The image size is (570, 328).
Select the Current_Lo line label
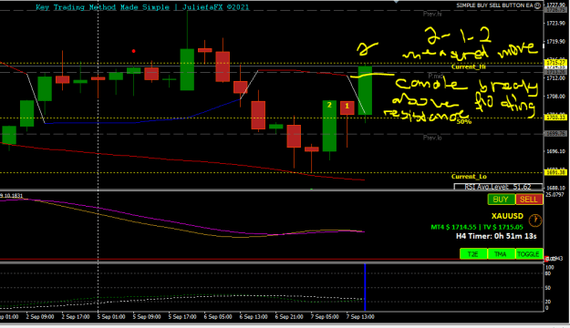(469, 177)
